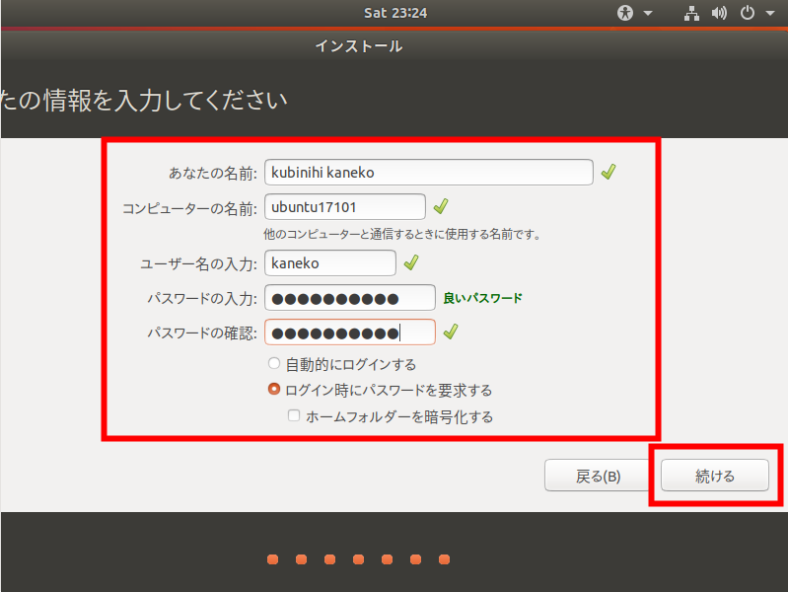788x592 pixels.
Task: Enable 'ホームフォルダーを暗号化する' checkbox
Action: click(294, 415)
